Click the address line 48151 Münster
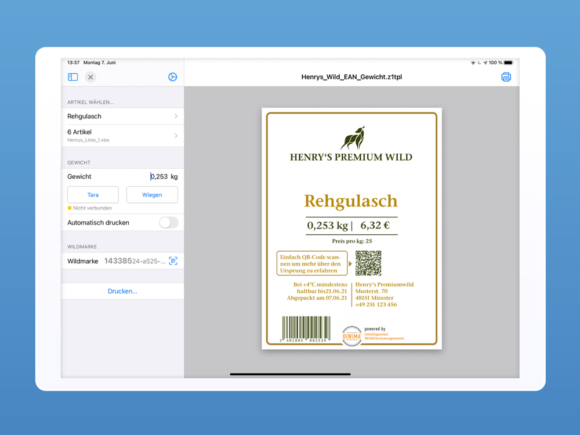The width and height of the screenshot is (580, 435). click(374, 298)
